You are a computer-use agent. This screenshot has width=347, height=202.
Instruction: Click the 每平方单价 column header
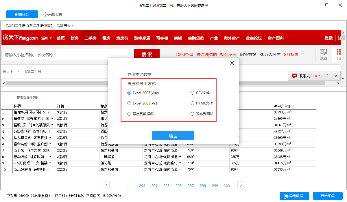tap(294, 106)
